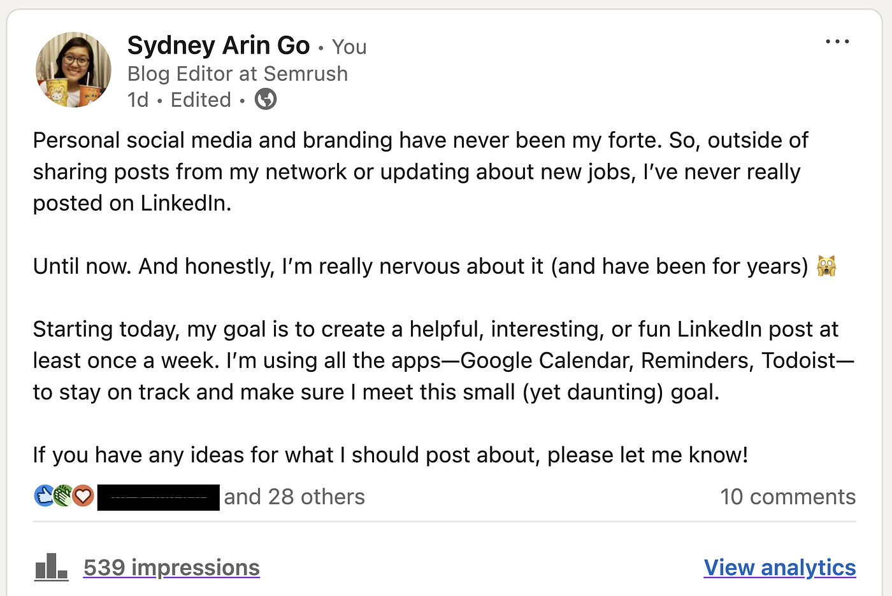Screen dimensions: 892x596
Task: Click the '1d' post timestamp
Action: coord(138,99)
